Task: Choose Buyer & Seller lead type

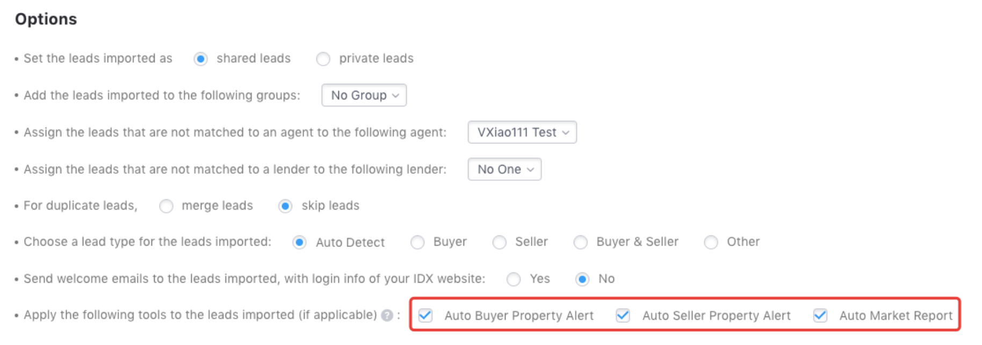Action: pos(581,242)
